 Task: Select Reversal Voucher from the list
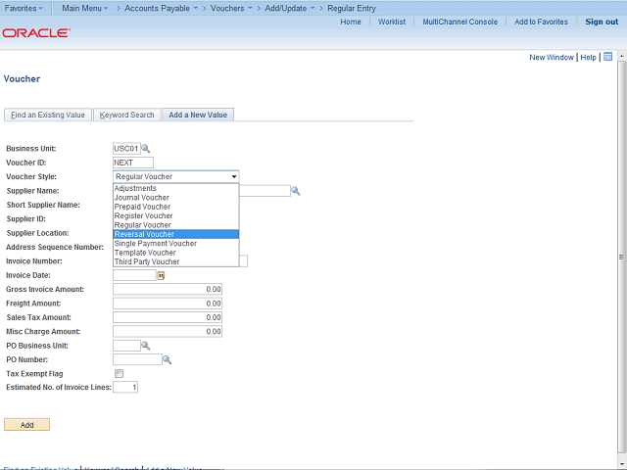tap(144, 234)
